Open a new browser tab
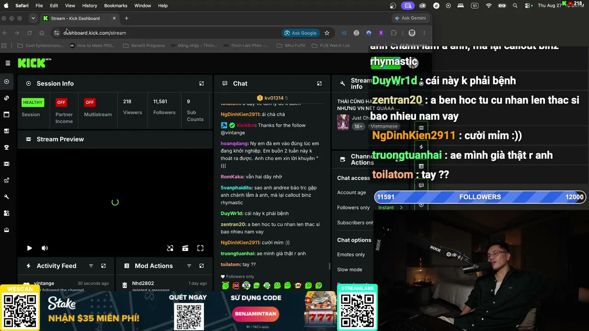 (127, 18)
